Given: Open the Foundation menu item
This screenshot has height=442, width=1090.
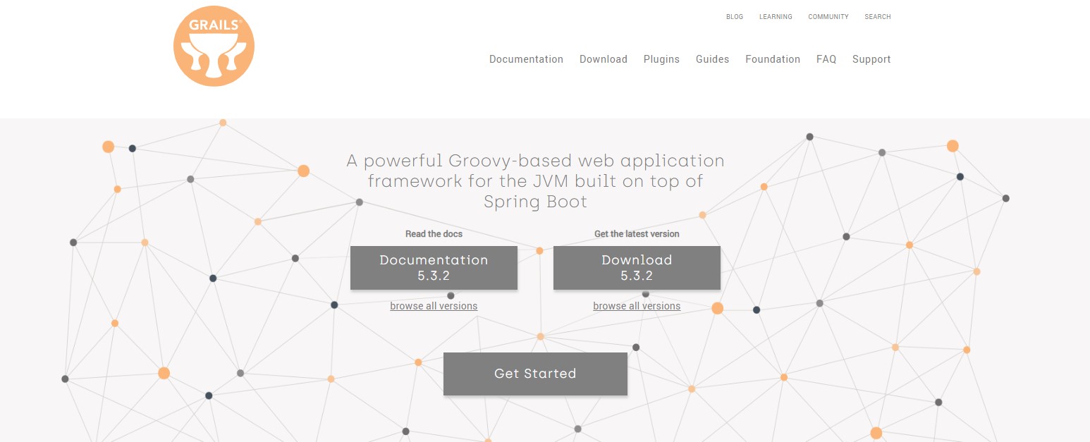Looking at the screenshot, I should [x=772, y=59].
